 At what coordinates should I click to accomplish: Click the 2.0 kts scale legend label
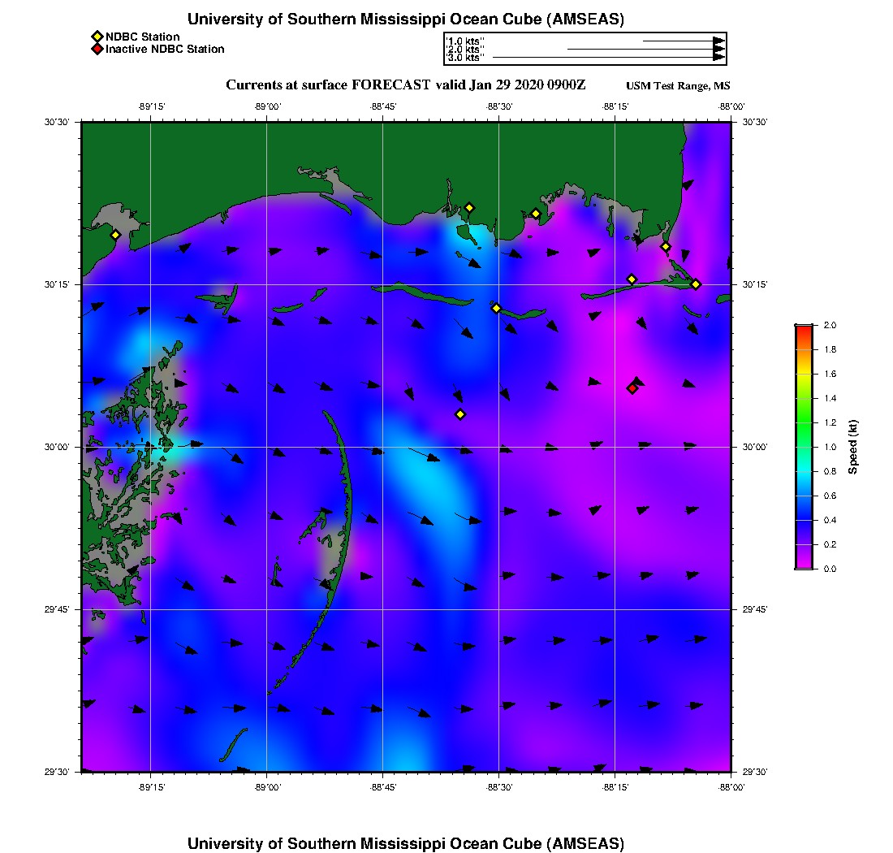click(465, 50)
